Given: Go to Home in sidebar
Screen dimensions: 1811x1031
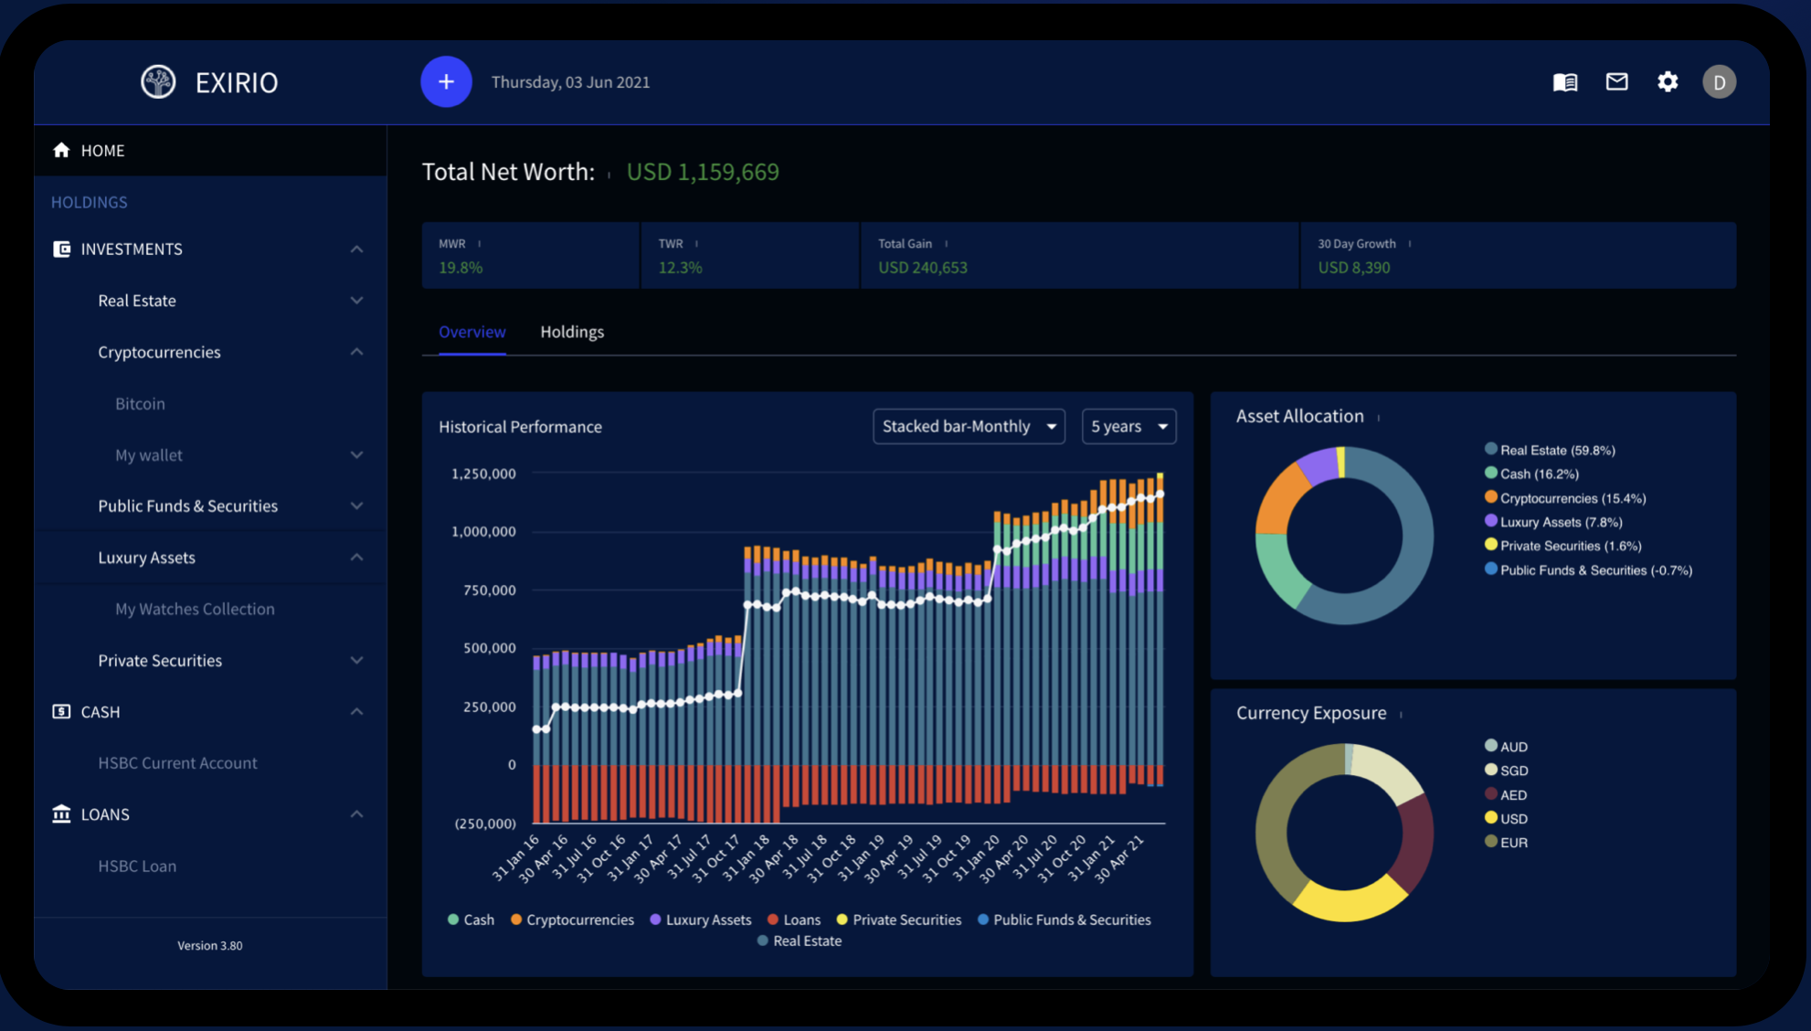Looking at the screenshot, I should [x=210, y=150].
